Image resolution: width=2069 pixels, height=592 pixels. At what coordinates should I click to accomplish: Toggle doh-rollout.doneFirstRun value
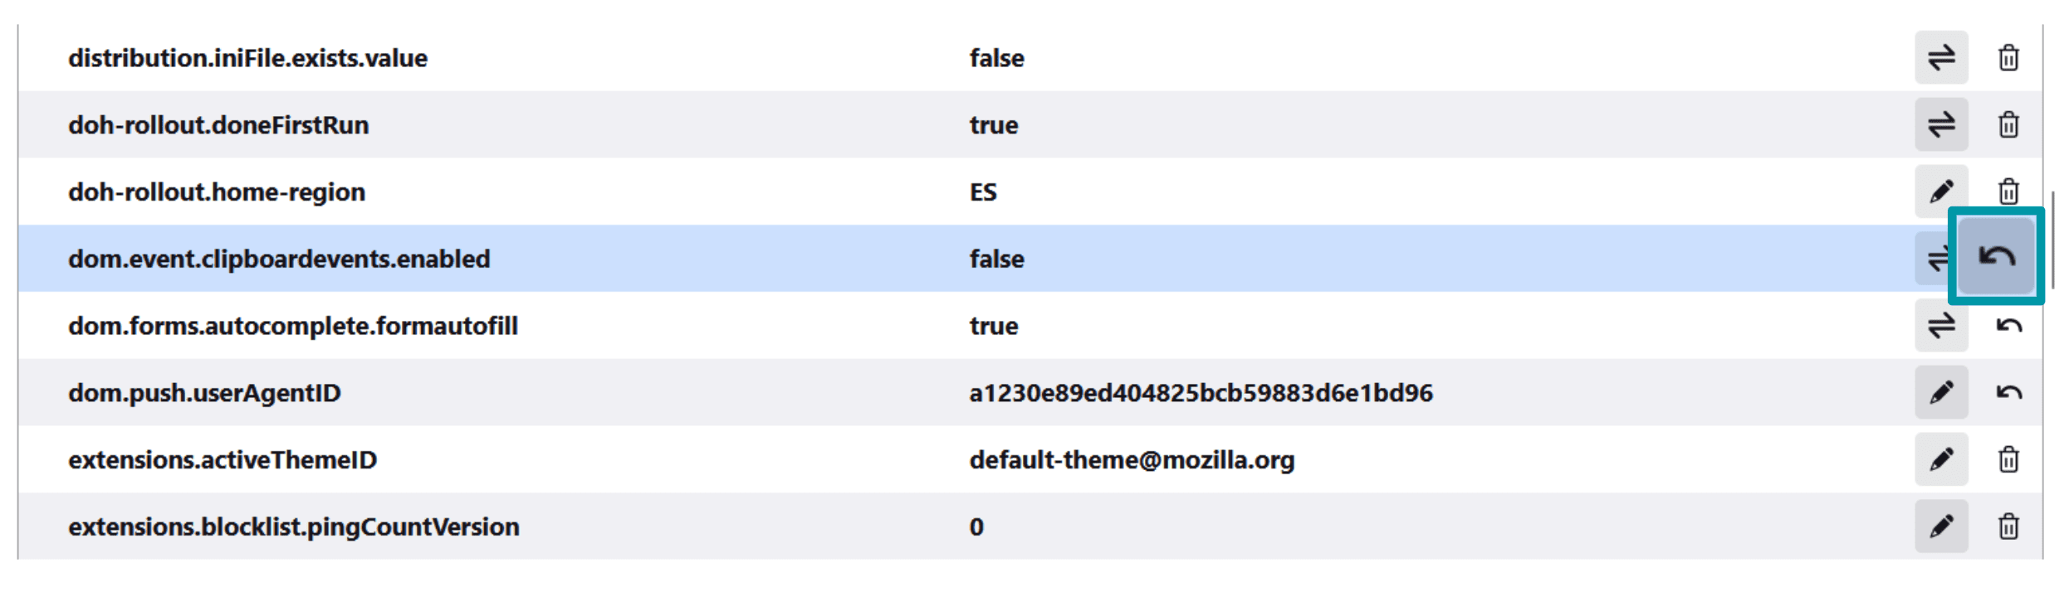coord(1941,125)
